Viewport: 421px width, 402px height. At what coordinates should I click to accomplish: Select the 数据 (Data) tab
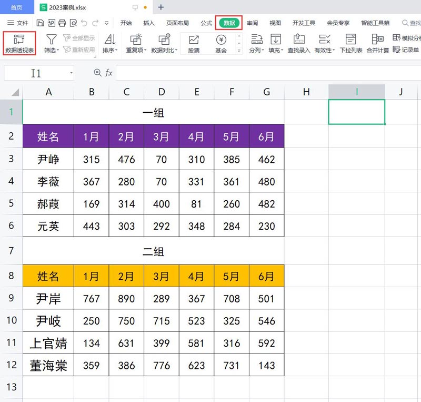[229, 23]
